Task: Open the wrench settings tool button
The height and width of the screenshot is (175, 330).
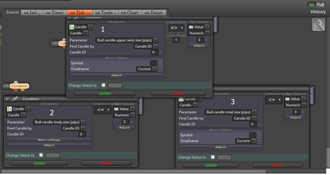Action: pyautogui.click(x=318, y=25)
